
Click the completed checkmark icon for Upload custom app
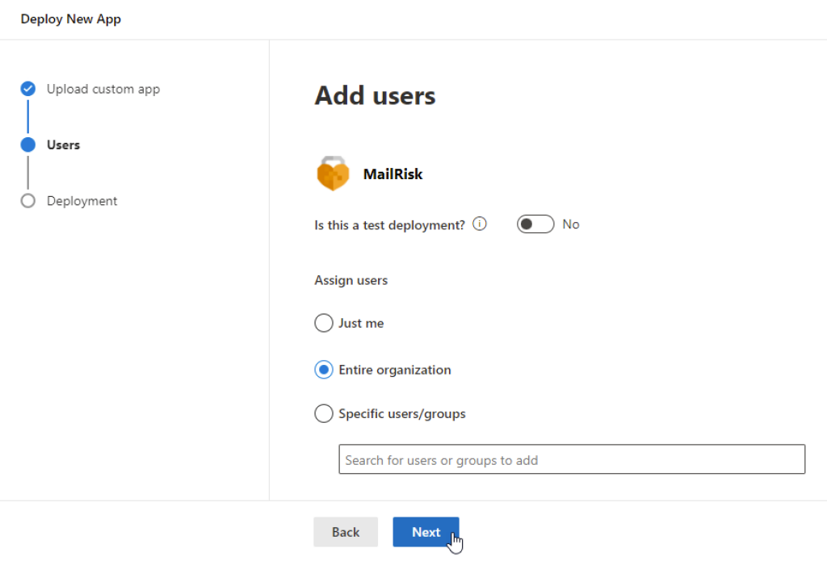(x=28, y=89)
